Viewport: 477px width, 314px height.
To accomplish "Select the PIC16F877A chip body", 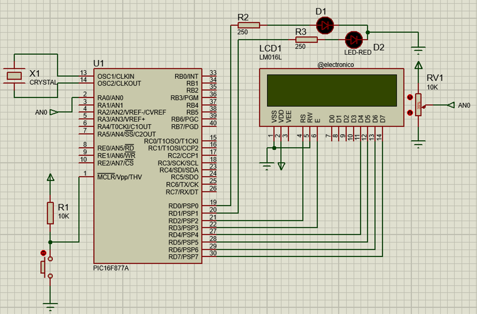I will 148,166.
